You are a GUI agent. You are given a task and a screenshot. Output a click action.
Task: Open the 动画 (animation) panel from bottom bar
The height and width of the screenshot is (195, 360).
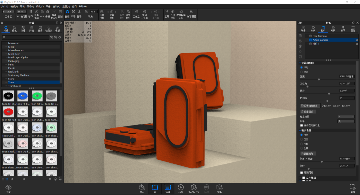pos(181,188)
